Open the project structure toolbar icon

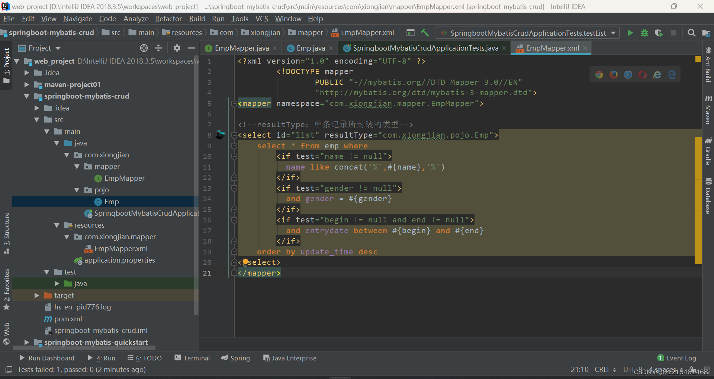706,33
